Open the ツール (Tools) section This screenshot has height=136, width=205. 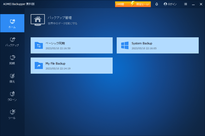point(12,115)
